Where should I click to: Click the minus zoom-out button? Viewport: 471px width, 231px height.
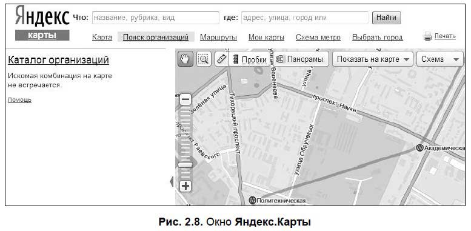pyautogui.click(x=185, y=99)
